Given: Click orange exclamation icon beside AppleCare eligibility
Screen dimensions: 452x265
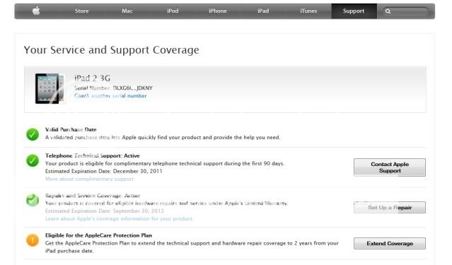Looking at the screenshot, I should point(33,240).
